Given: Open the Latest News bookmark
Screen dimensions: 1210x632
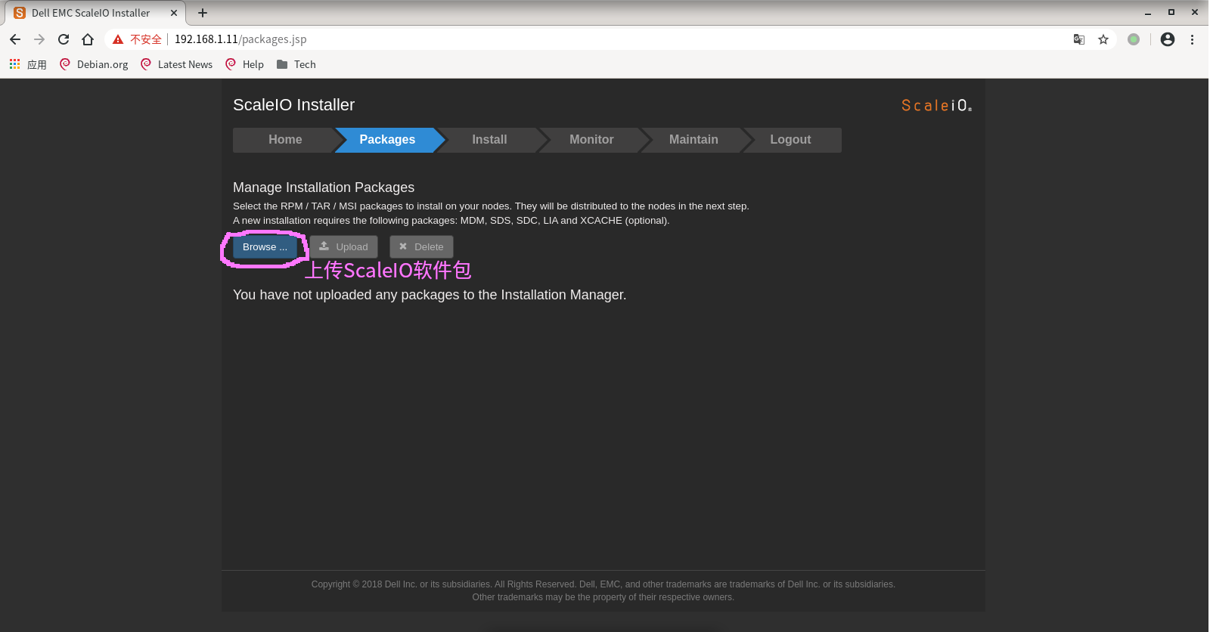Looking at the screenshot, I should click(x=176, y=64).
